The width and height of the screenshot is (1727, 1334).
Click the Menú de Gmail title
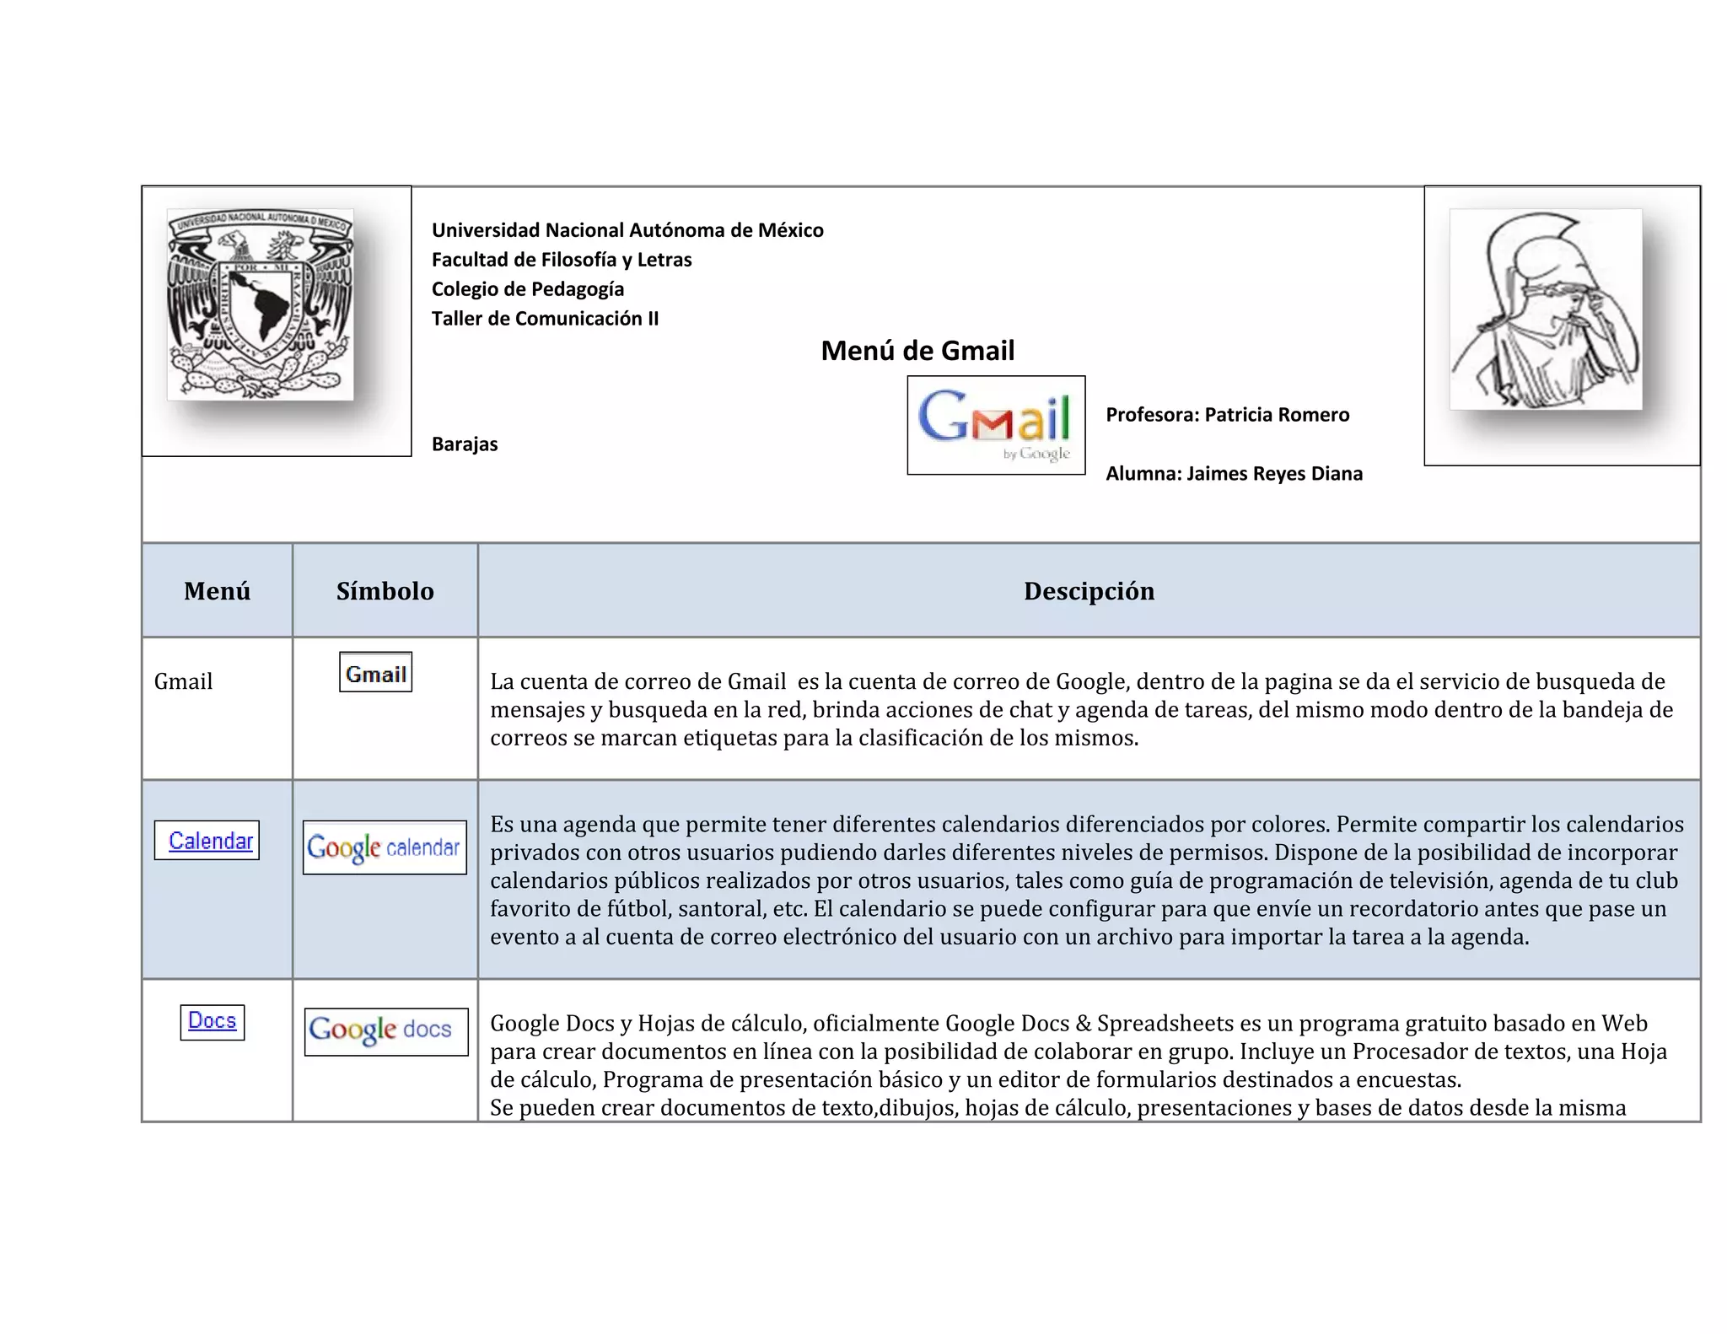917,350
